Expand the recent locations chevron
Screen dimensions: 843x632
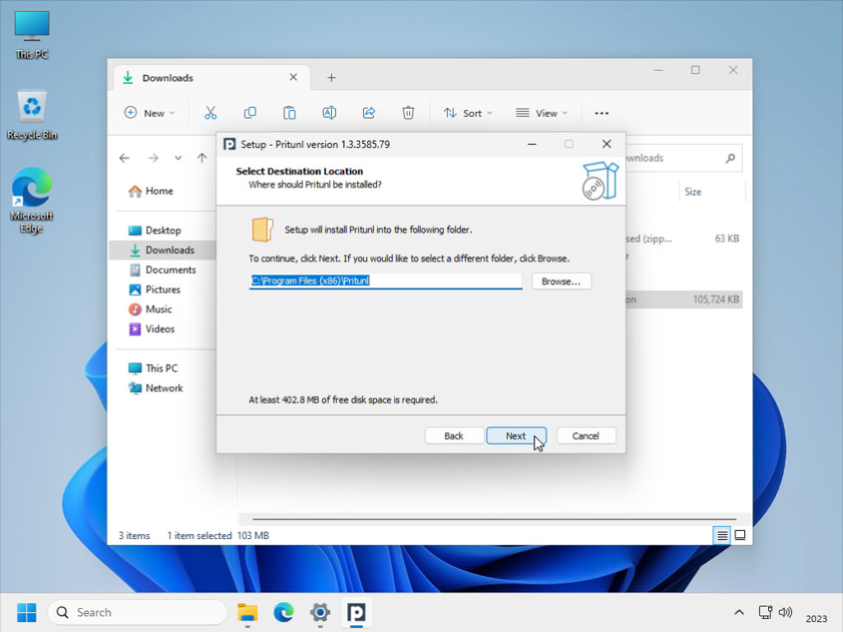[178, 158]
